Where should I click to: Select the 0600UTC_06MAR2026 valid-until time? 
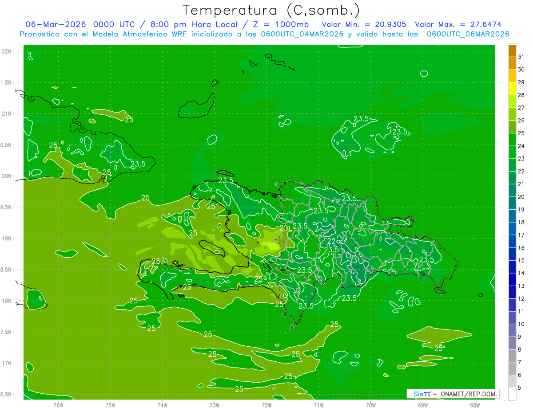point(468,34)
